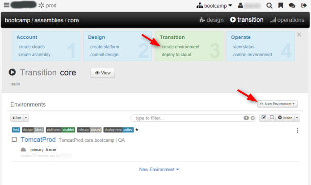The image size is (311, 185).
Task: Click the create assembly link
Action: pyautogui.click(x=34, y=55)
